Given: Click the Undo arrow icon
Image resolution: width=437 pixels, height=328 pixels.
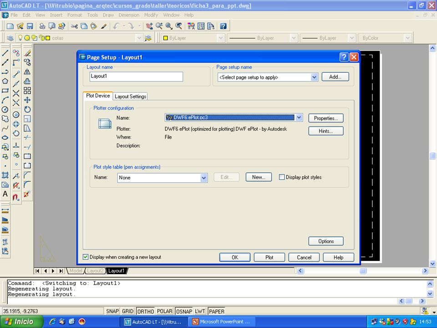Looking at the screenshot, I should click(x=116, y=26).
